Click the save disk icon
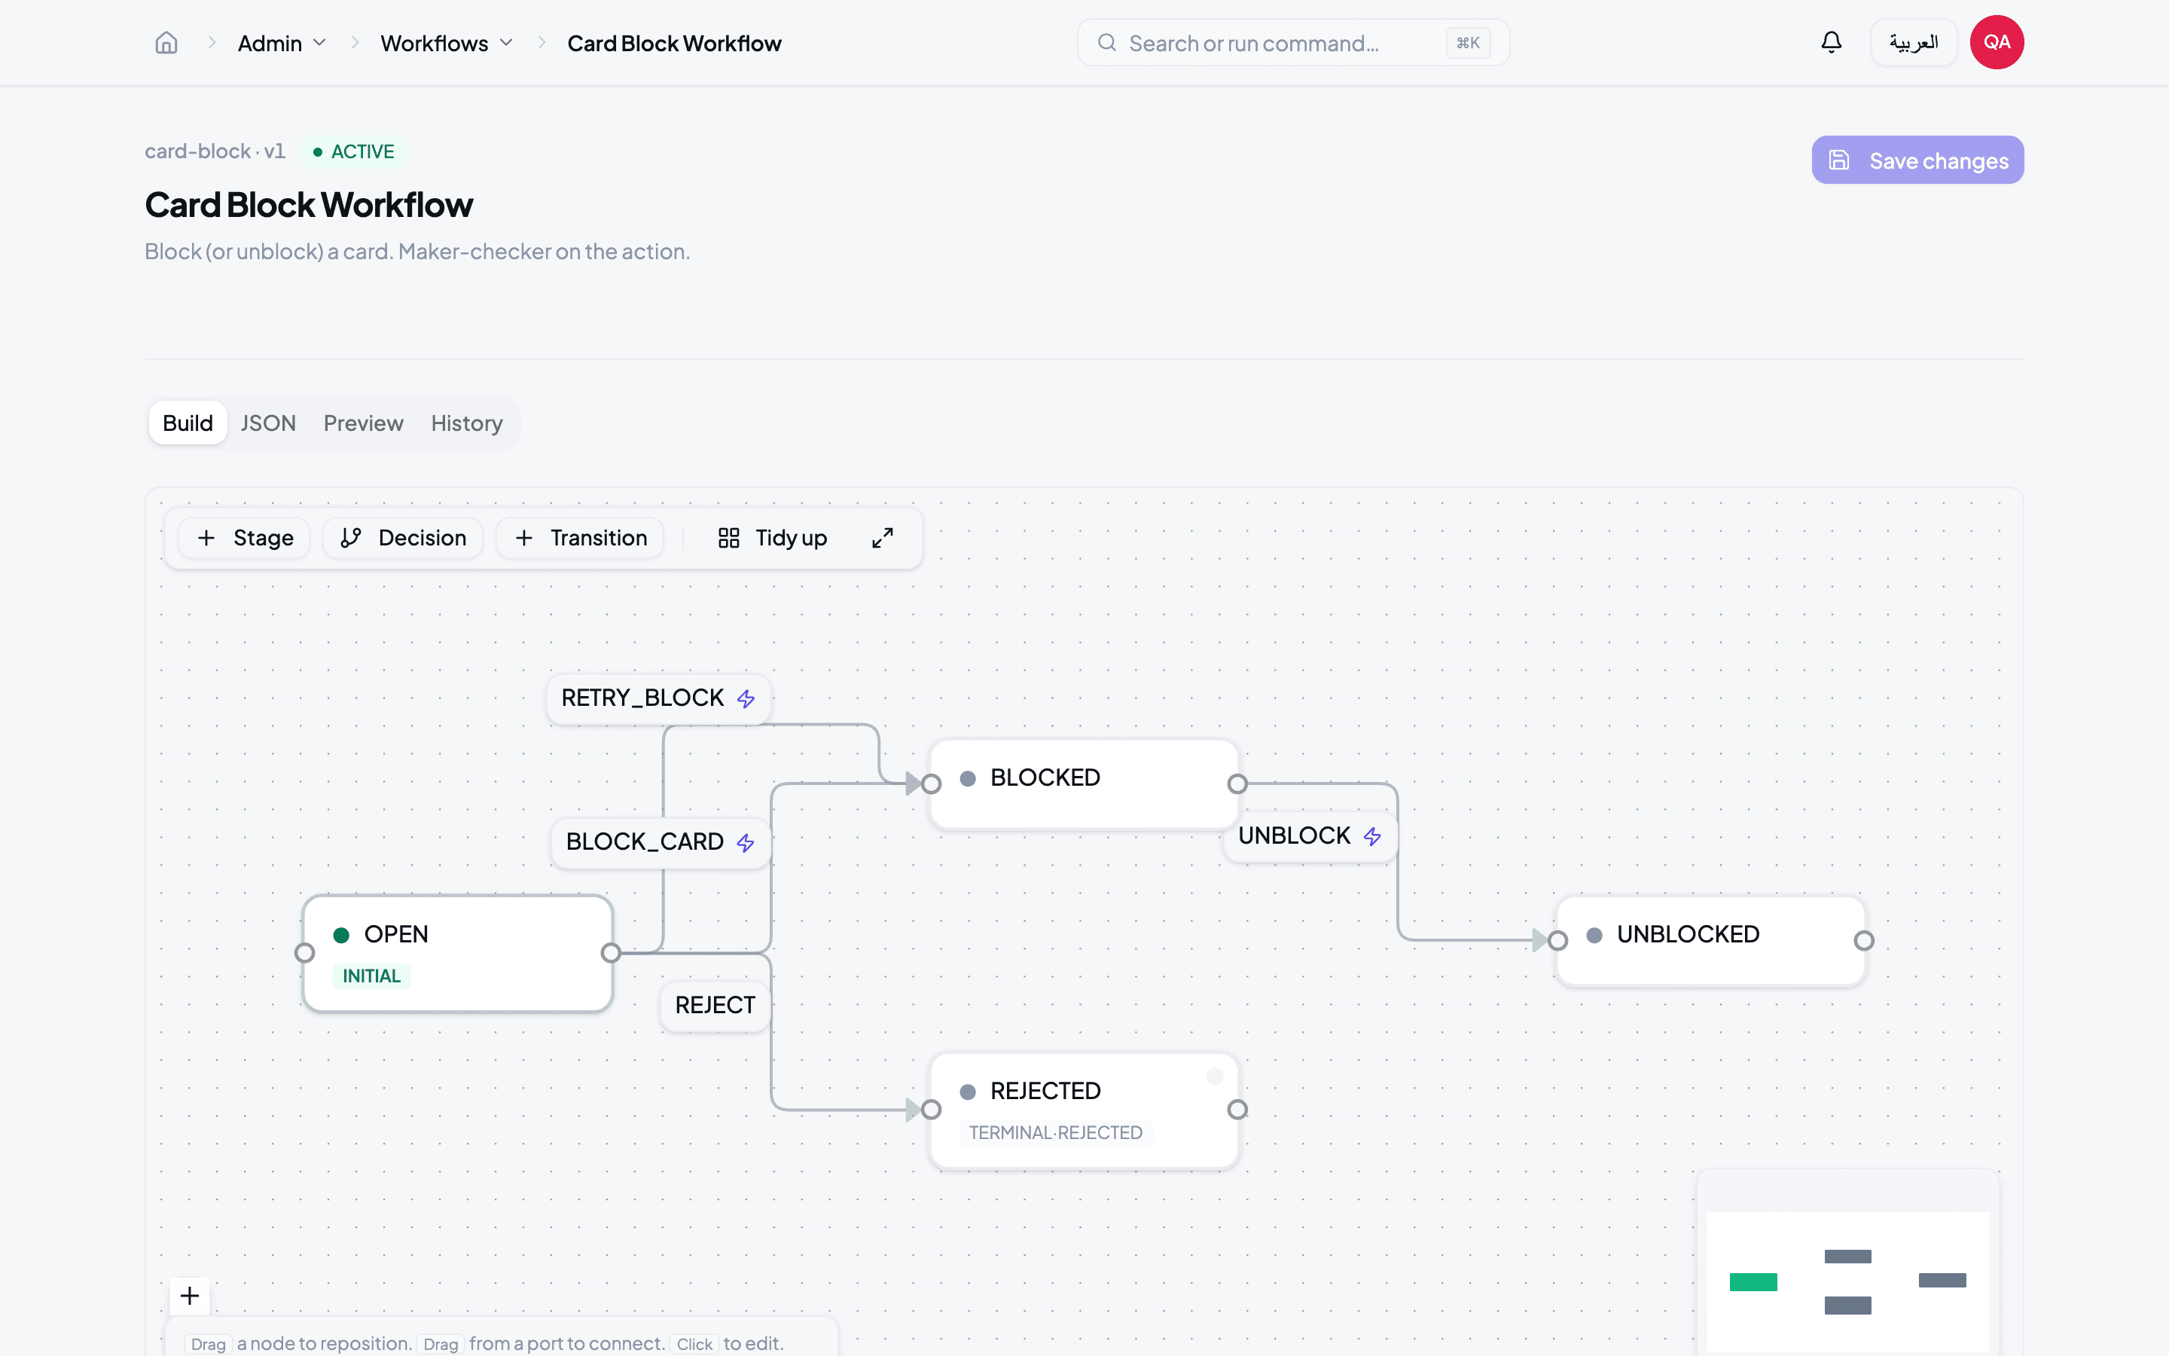Image resolution: width=2169 pixels, height=1356 pixels. (1839, 160)
